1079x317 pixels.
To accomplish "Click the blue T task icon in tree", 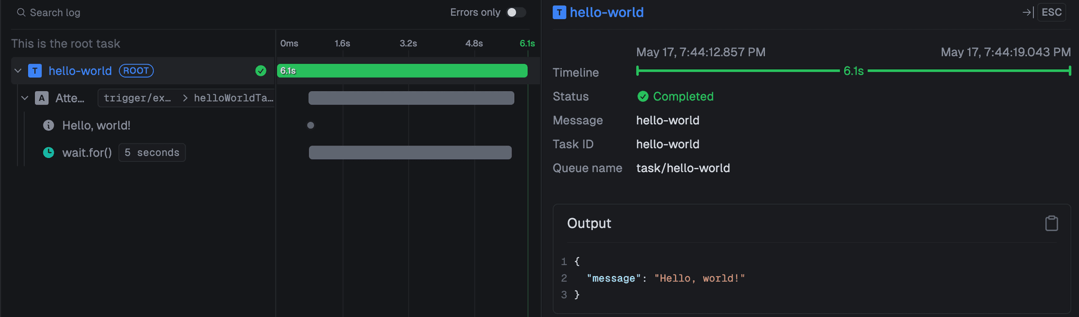I will [35, 71].
